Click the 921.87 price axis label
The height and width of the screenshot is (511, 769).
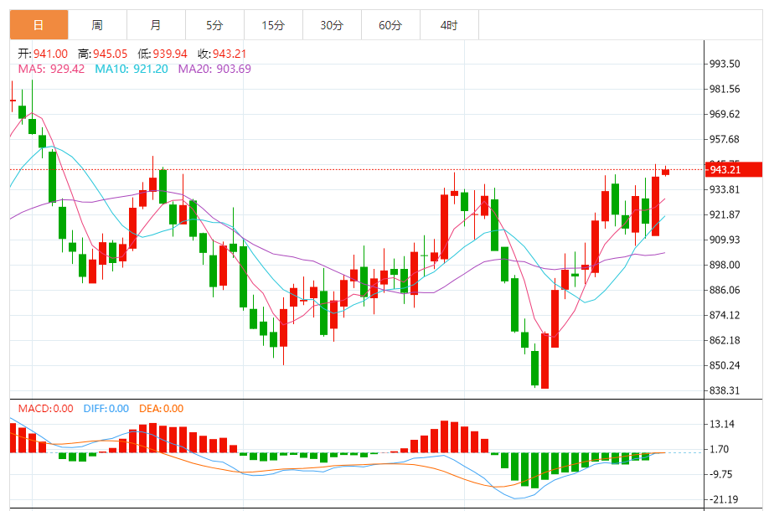pyautogui.click(x=725, y=214)
